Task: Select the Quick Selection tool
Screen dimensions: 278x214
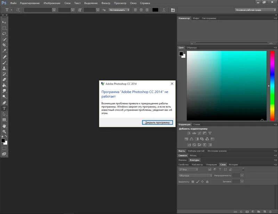Action: [x=4, y=39]
